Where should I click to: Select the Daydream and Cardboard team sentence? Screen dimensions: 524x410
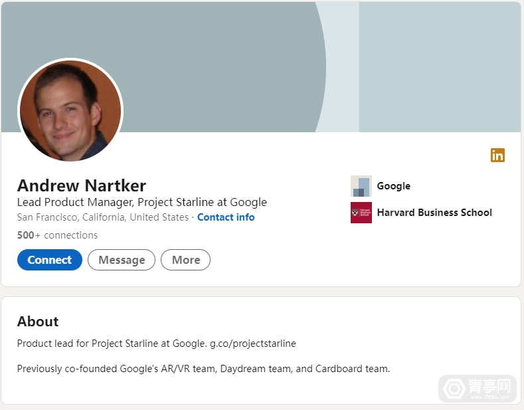[203, 369]
